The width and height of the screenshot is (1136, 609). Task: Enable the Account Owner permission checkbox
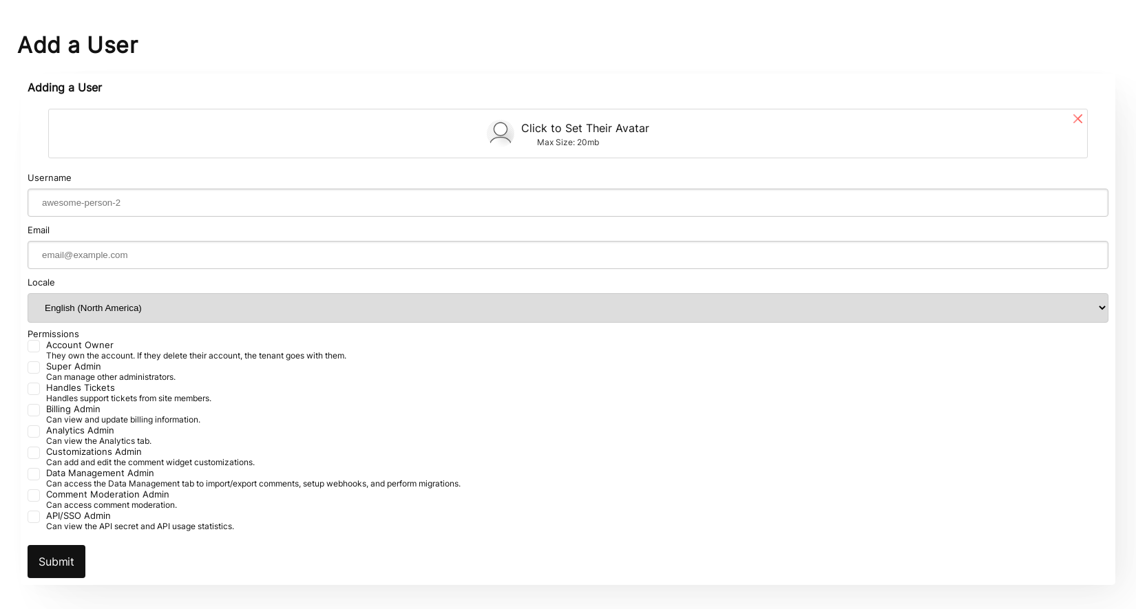tap(34, 346)
